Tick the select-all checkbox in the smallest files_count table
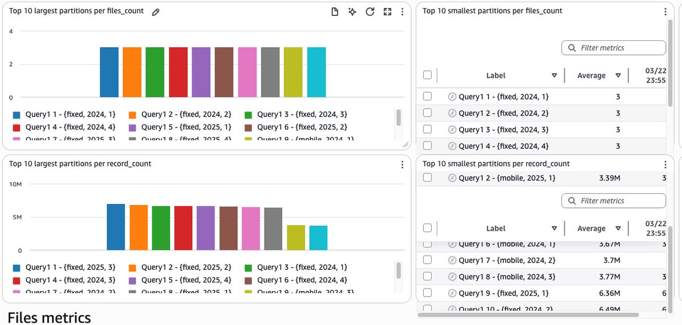Screen dimensions: 682x325 428,75
